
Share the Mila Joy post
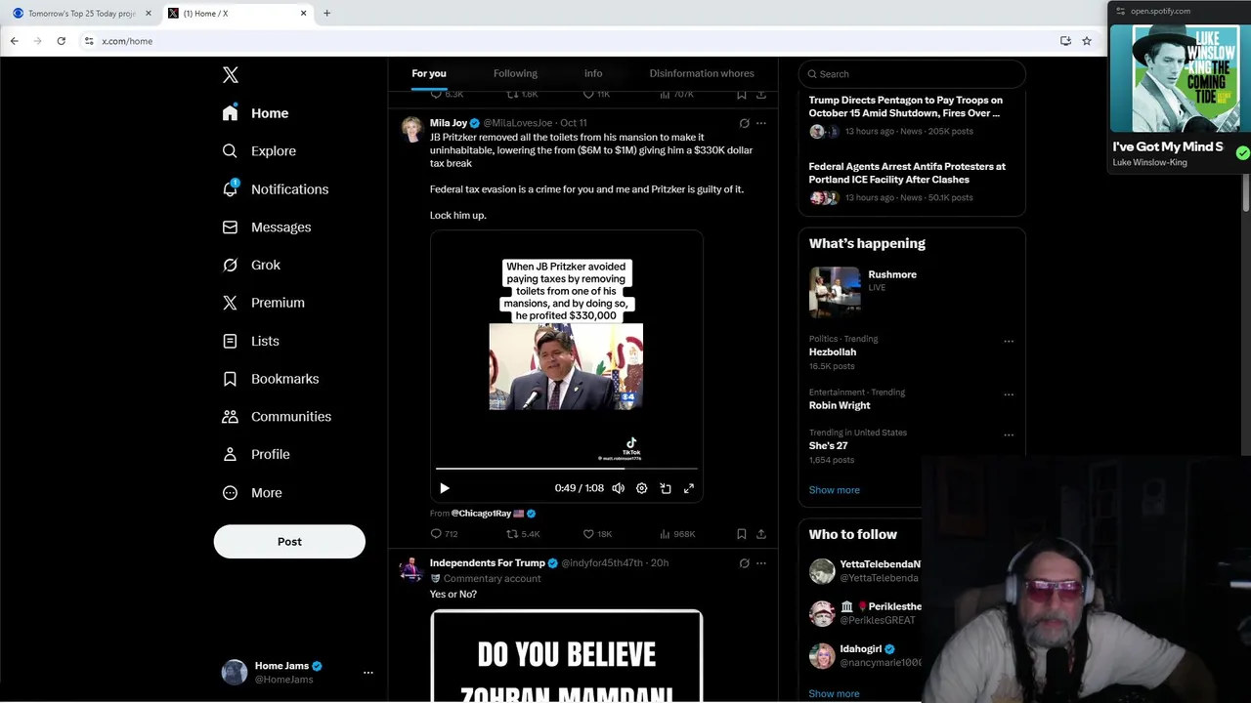point(761,534)
